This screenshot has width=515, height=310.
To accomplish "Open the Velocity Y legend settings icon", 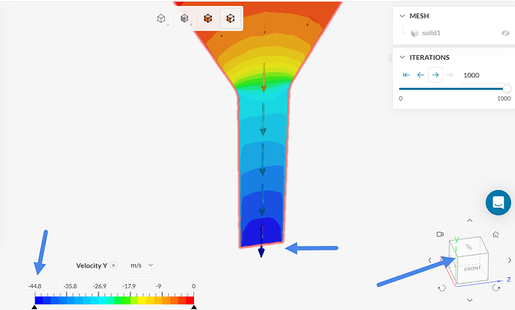I will point(113,265).
